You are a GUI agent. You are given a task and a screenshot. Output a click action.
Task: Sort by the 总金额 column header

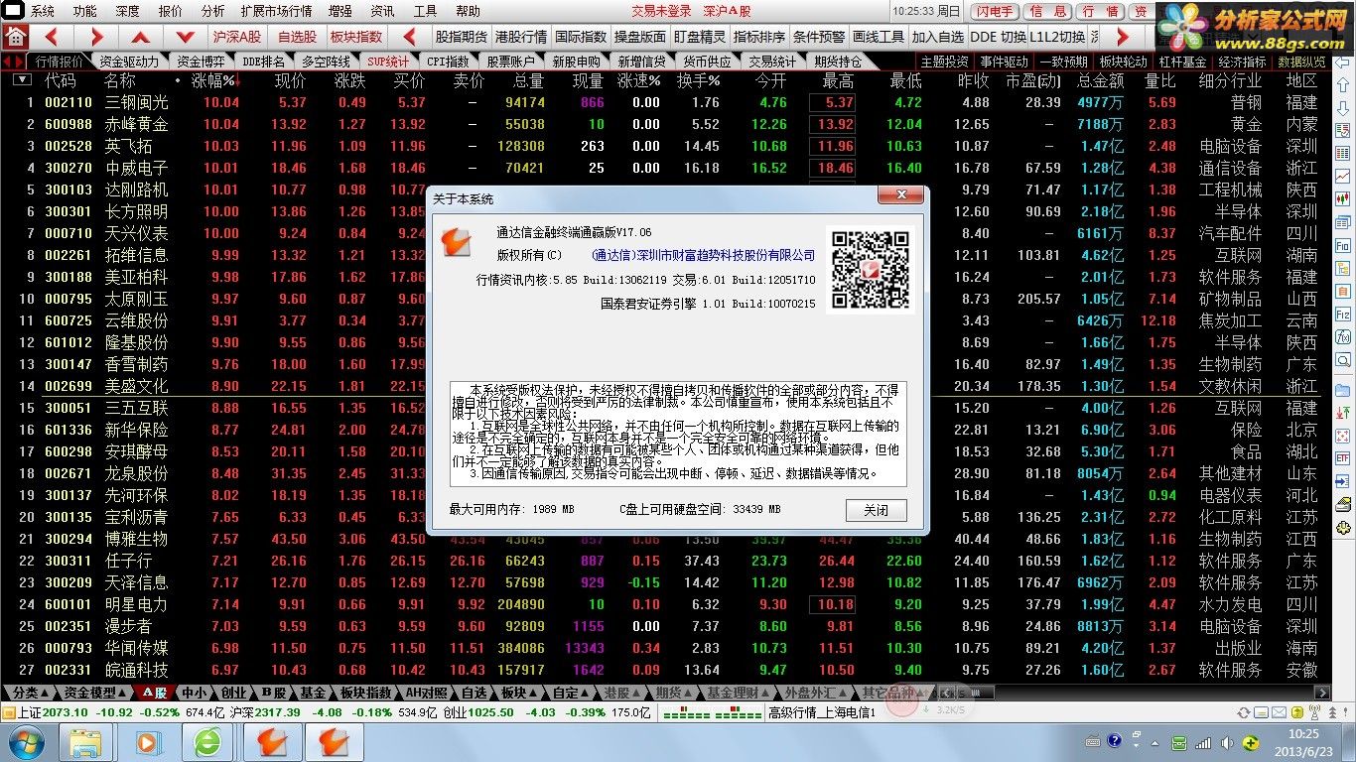pyautogui.click(x=1101, y=80)
